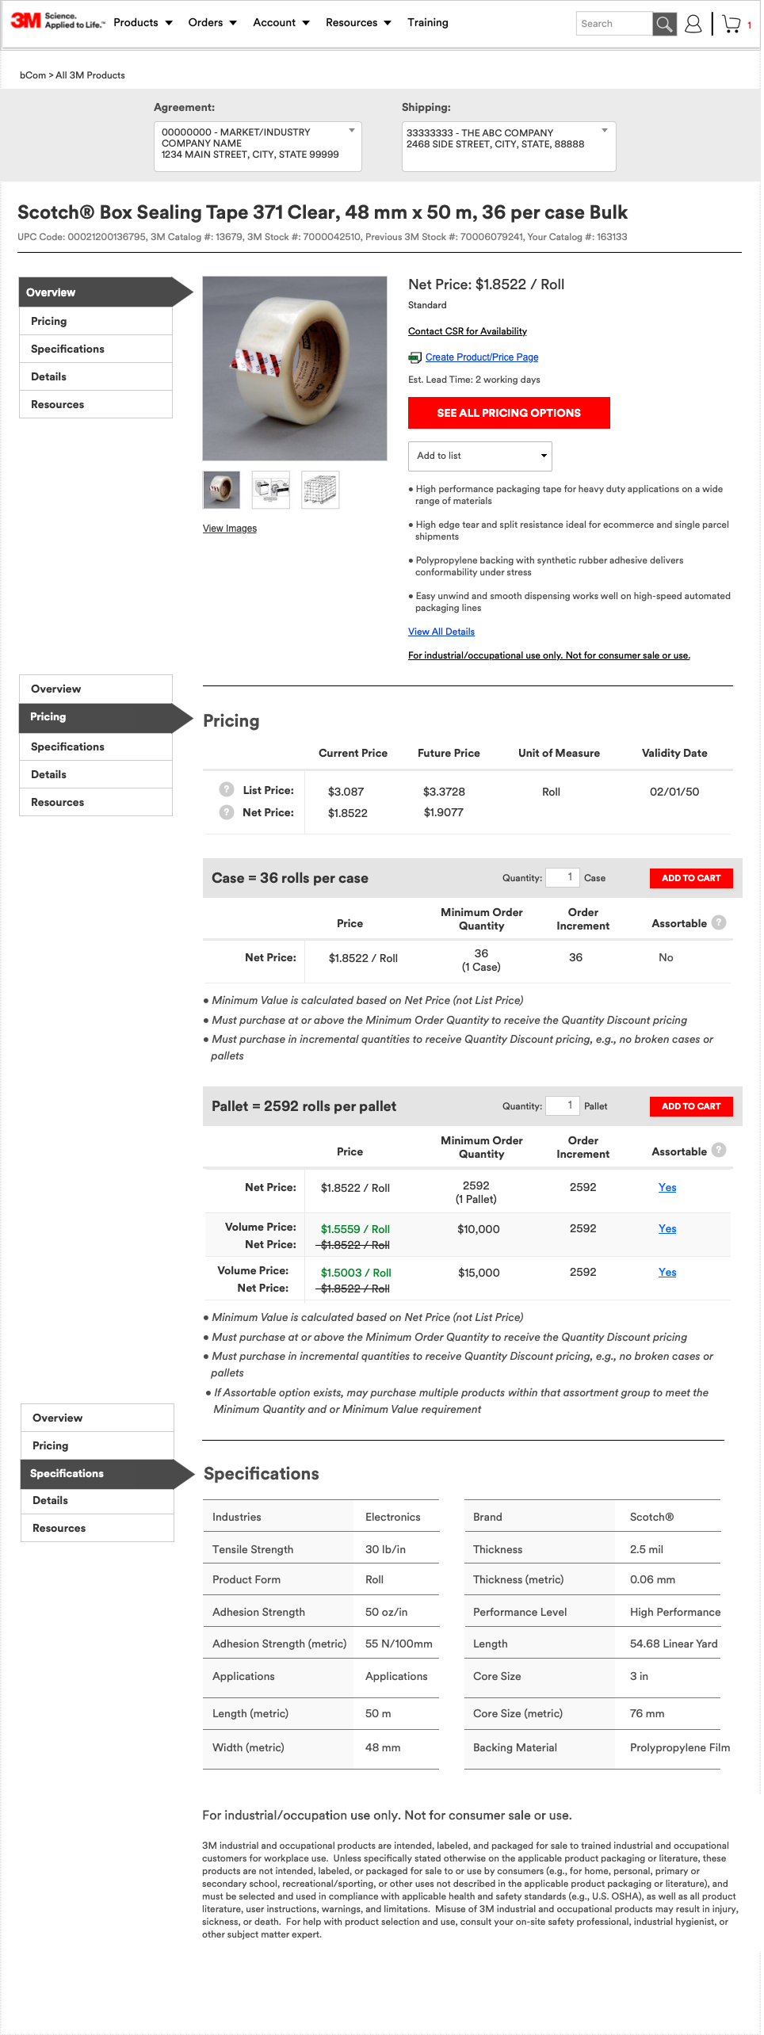Open the Resources header menu

tap(358, 22)
